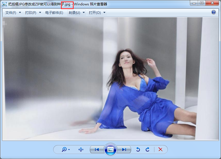
Task: Minimize the photo viewer window
Action: point(194,3)
